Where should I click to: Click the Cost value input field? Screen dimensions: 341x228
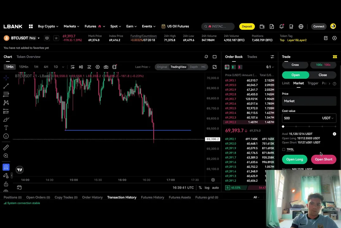[309, 118]
